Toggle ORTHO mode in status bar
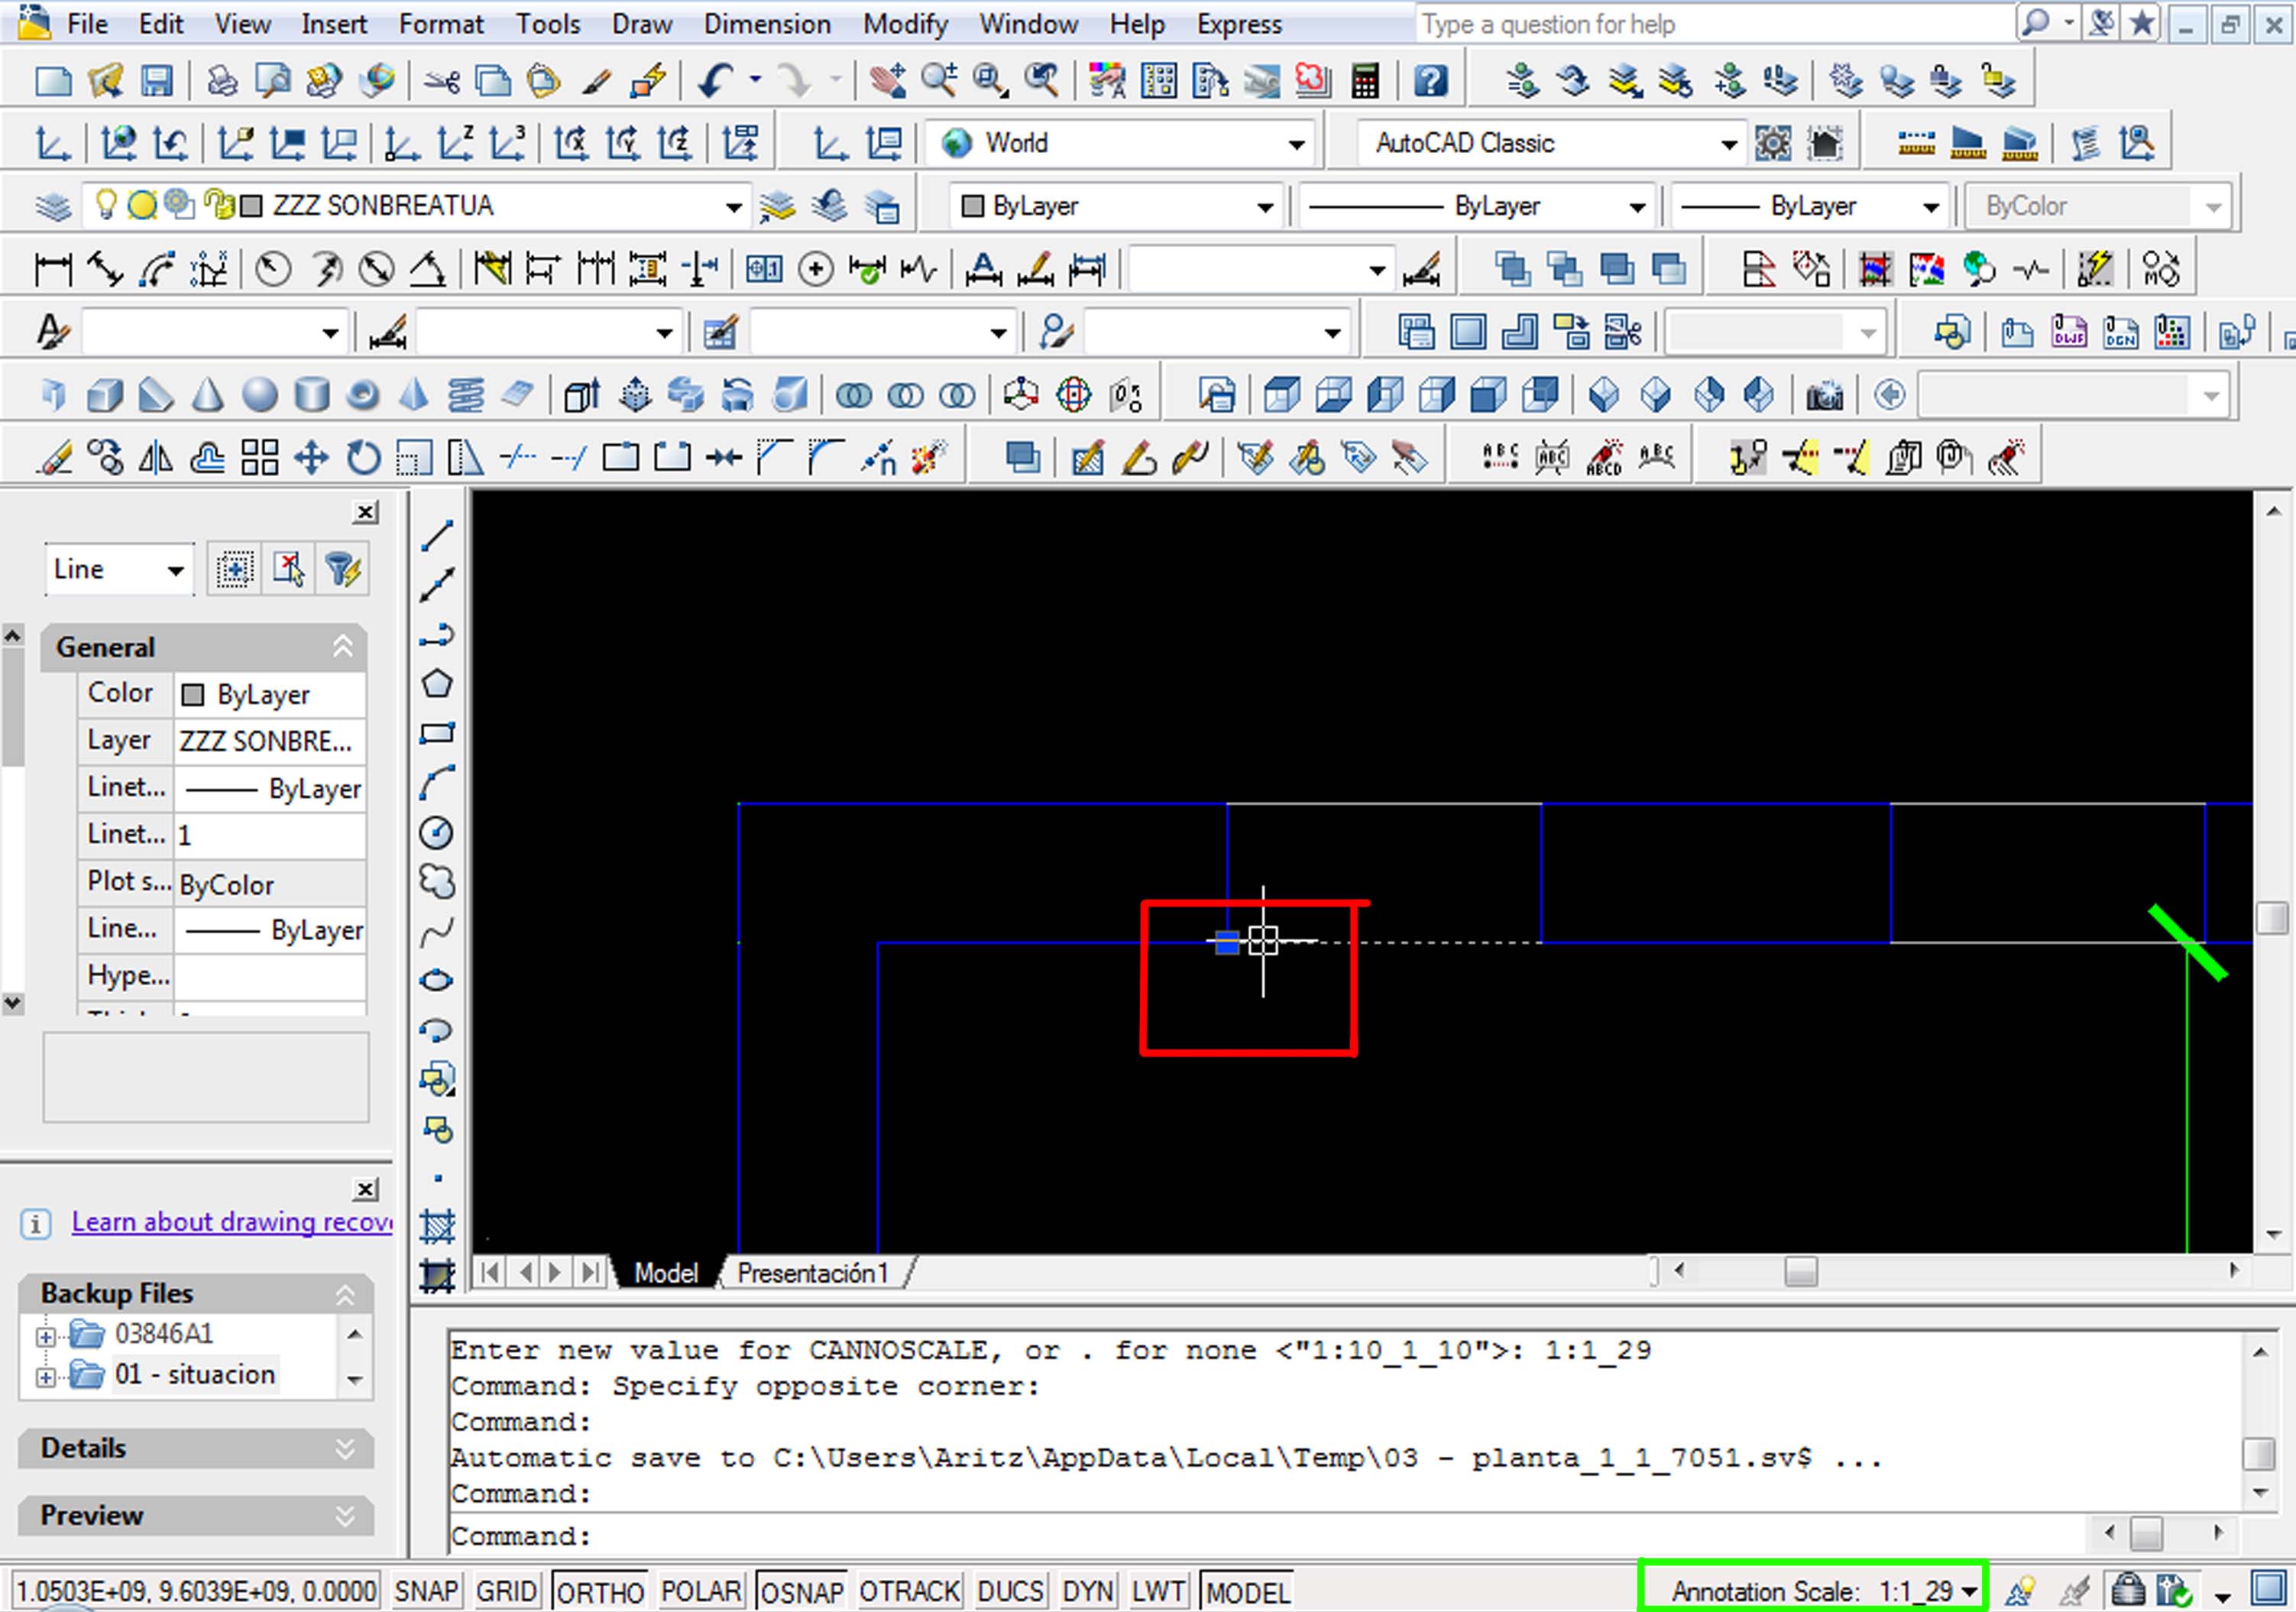The width and height of the screenshot is (2296, 1612). click(600, 1591)
